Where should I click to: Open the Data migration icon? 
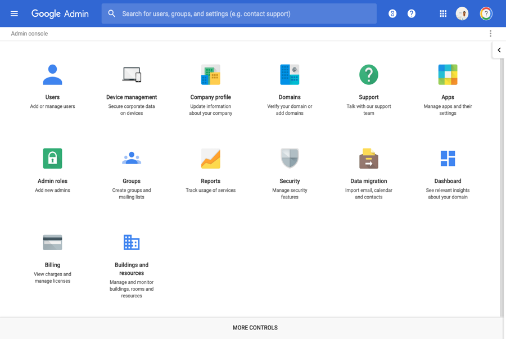tap(368, 159)
